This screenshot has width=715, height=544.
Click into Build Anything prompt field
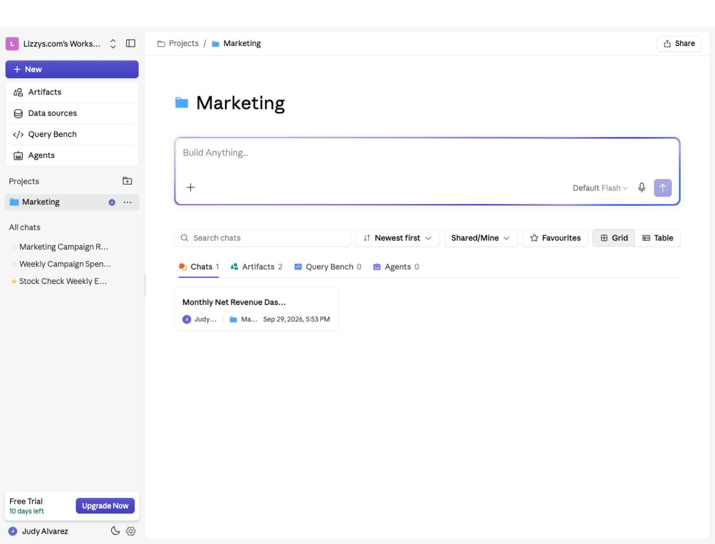(427, 153)
